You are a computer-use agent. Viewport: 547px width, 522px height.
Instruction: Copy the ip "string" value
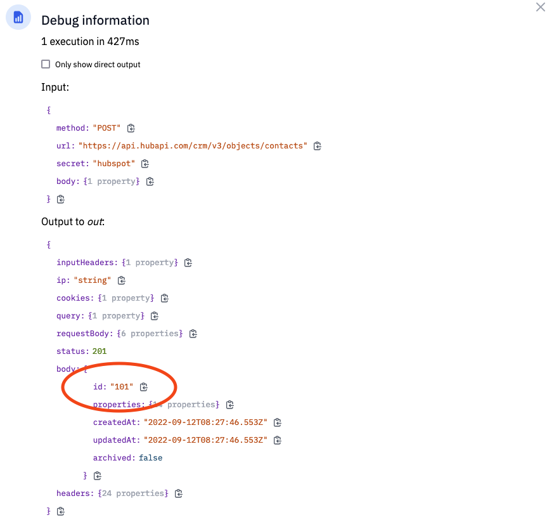(x=122, y=280)
